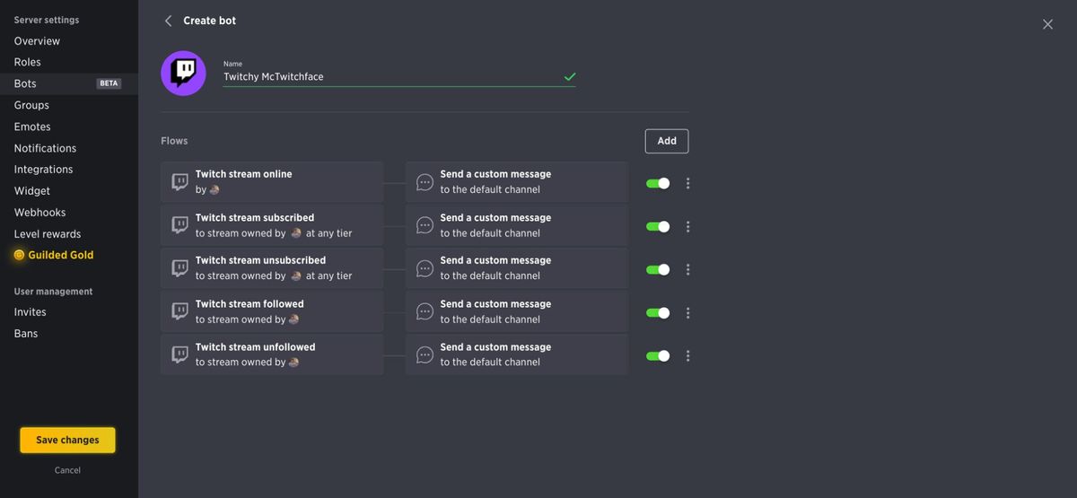The image size is (1077, 498).
Task: Click the BETA badge next to Bots
Action: pyautogui.click(x=109, y=83)
